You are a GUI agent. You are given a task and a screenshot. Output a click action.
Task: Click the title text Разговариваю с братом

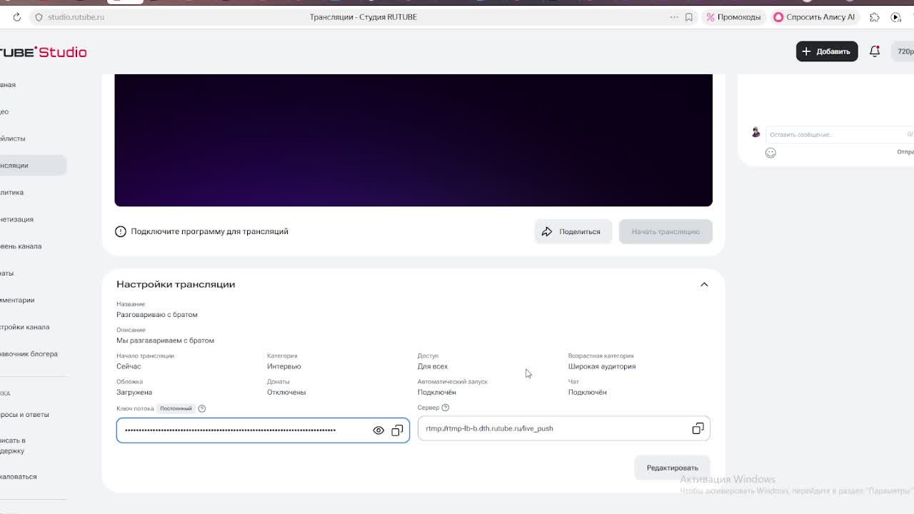157,314
